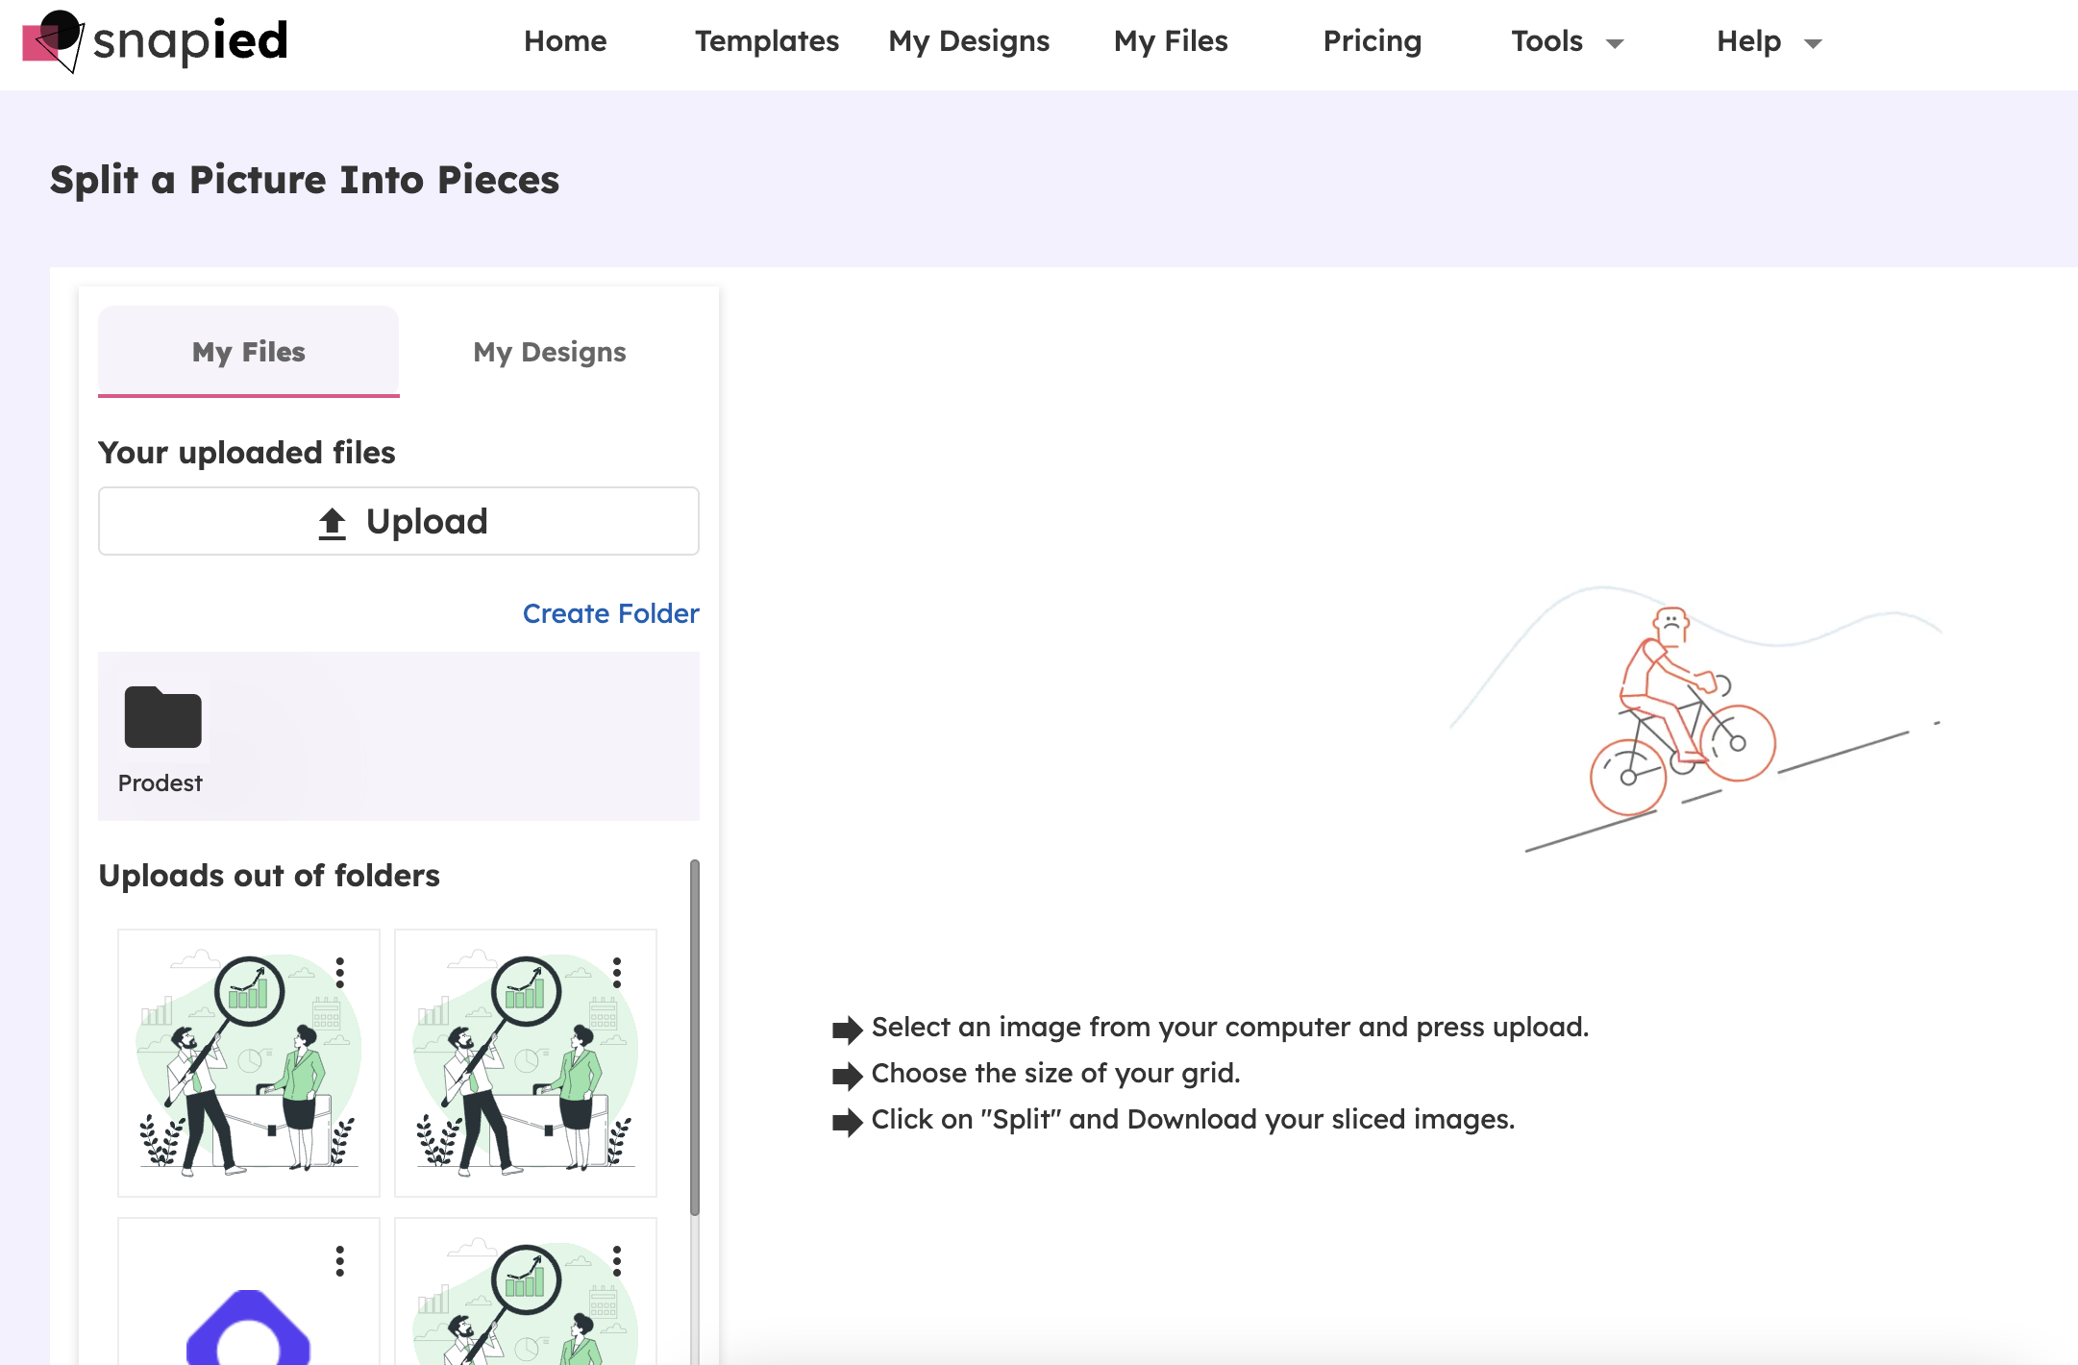Select the second analytics illustration thumbnail
This screenshot has height=1365, width=2078.
tap(526, 1063)
